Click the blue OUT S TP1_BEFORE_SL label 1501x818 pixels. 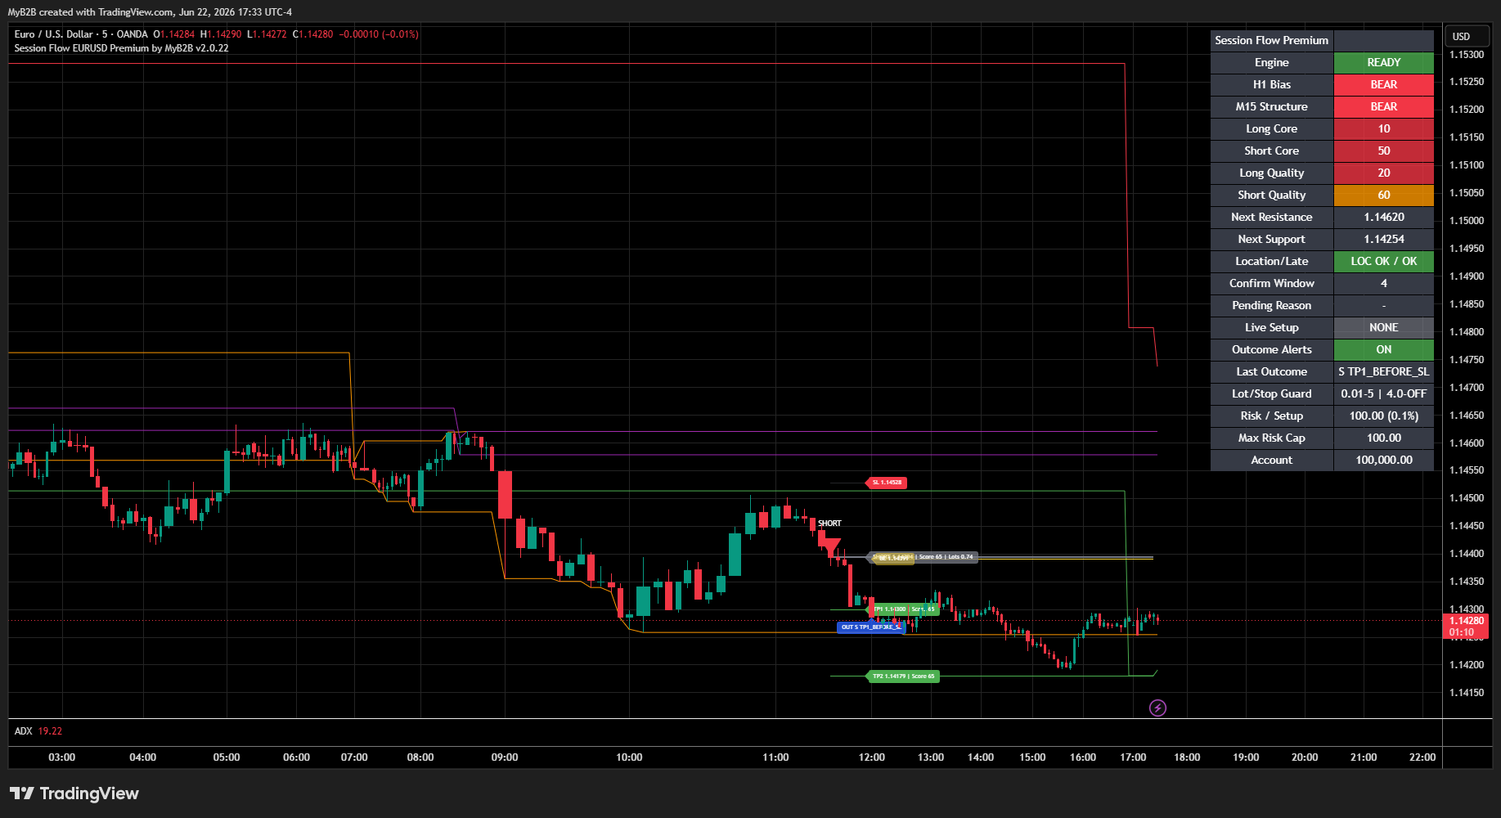coord(871,627)
